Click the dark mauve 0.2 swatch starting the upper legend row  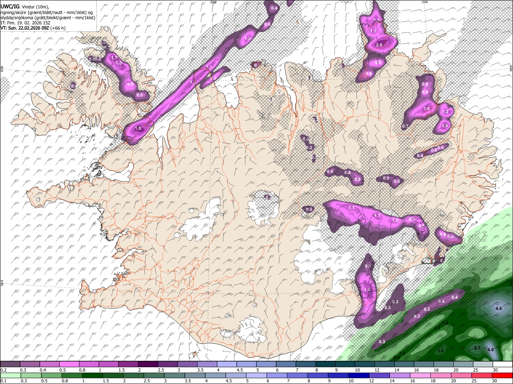pos(10,364)
